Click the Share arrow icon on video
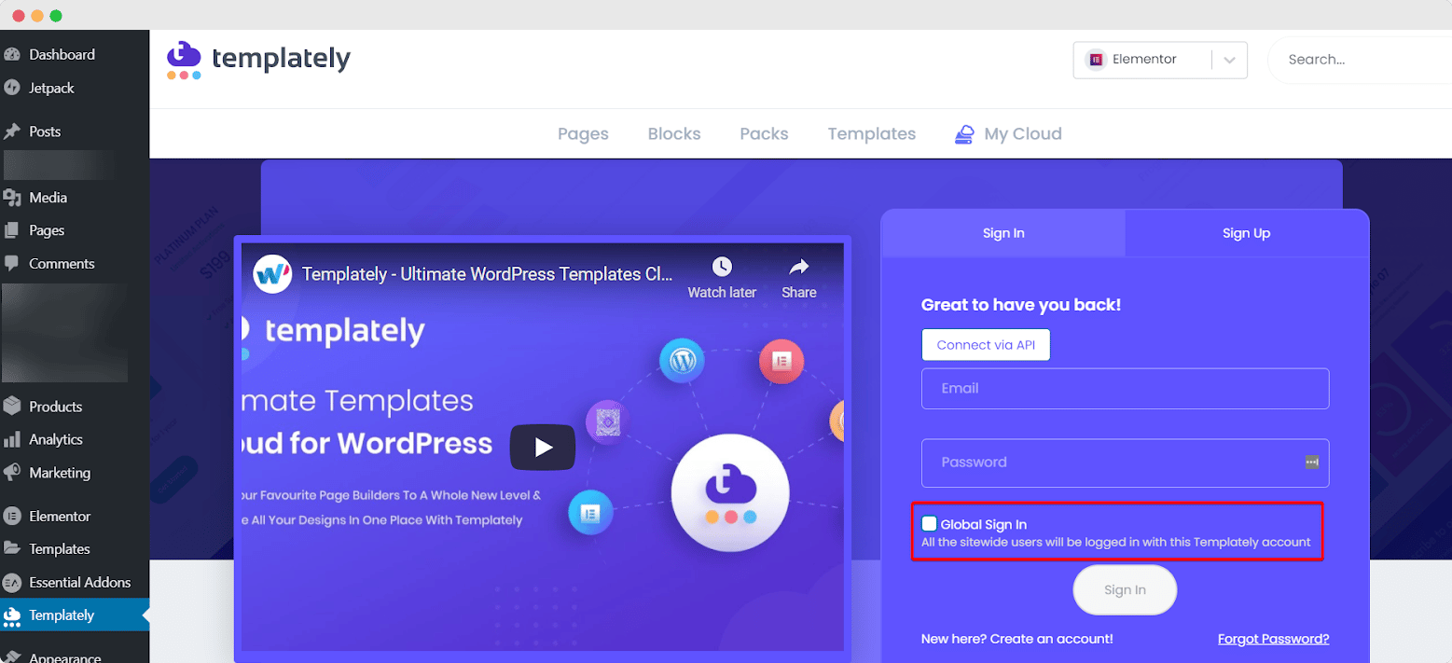Viewport: 1452px width, 663px height. 799,268
